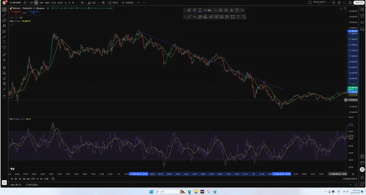Viewport: 366px width, 195px height.
Task: Select the 4시간 timeframe
Action: point(60,2)
